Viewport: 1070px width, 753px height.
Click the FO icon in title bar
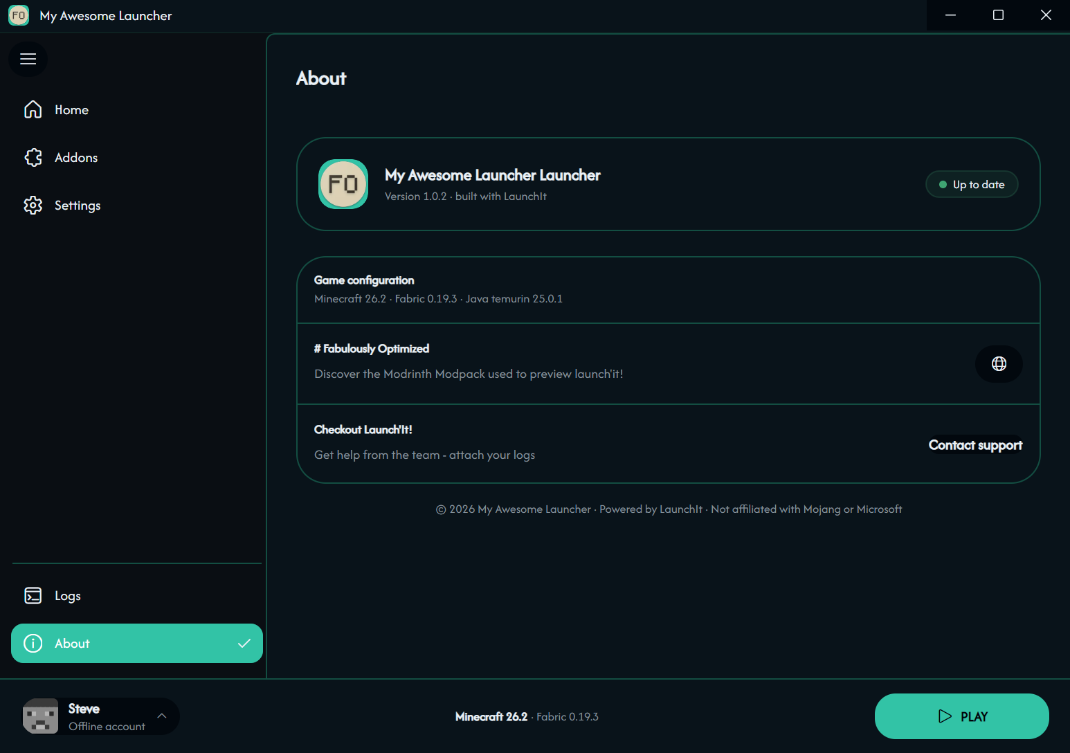[19, 15]
